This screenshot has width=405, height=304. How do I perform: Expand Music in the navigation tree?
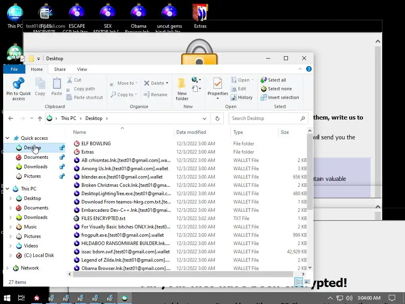point(11,227)
